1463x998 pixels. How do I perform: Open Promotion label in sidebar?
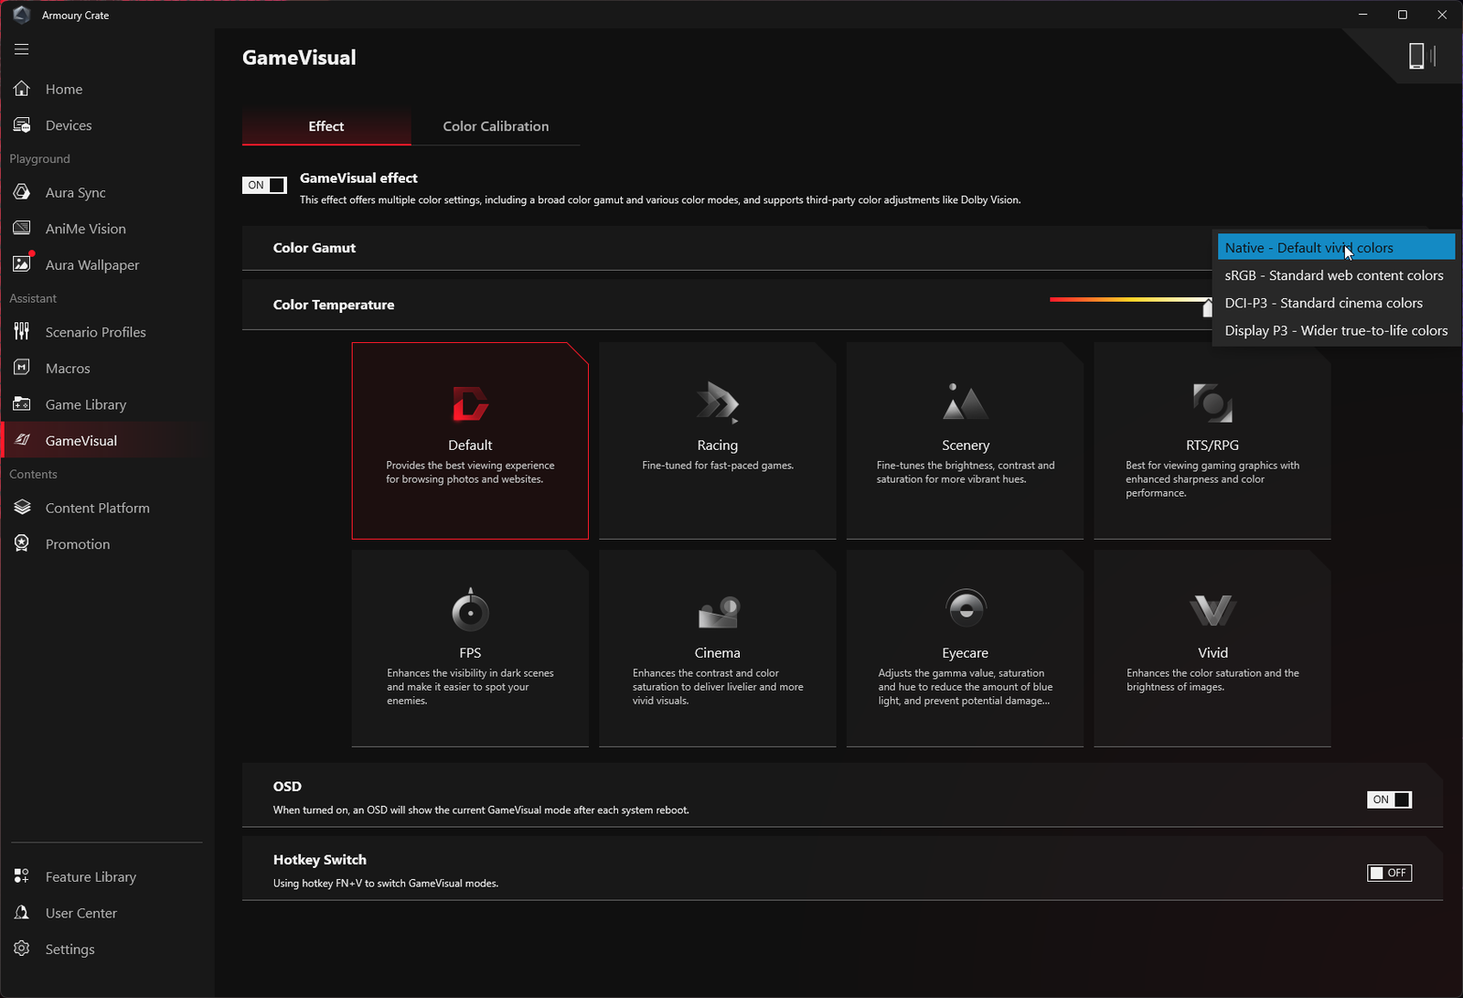(x=78, y=544)
